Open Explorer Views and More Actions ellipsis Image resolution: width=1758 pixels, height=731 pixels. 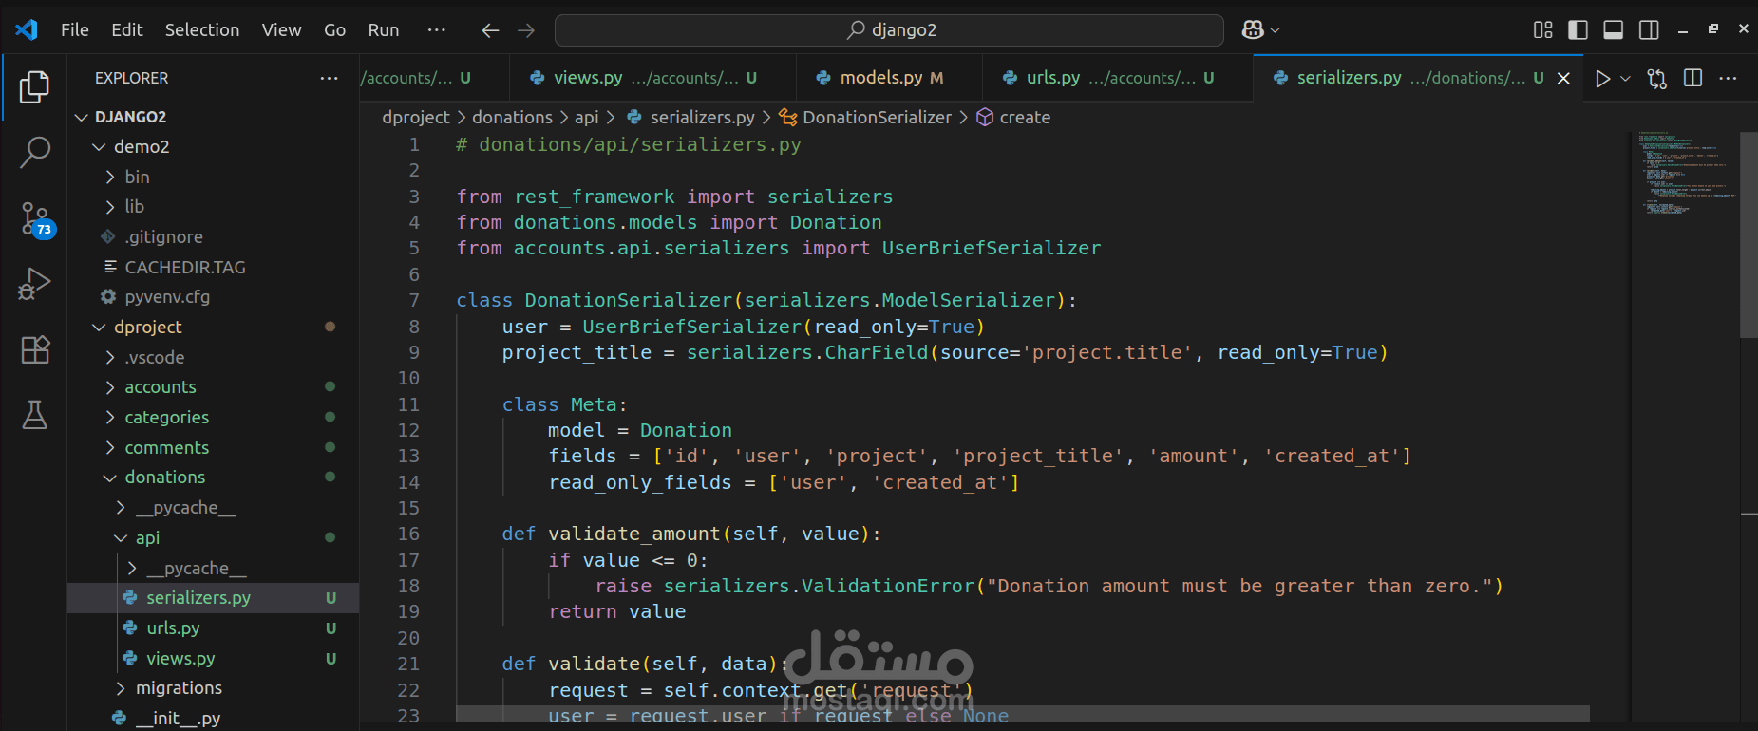click(x=330, y=78)
